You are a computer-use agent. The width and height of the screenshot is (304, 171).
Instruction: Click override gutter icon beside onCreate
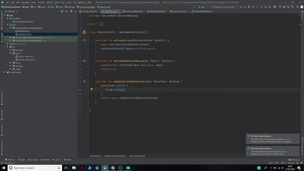pyautogui.click(x=85, y=40)
